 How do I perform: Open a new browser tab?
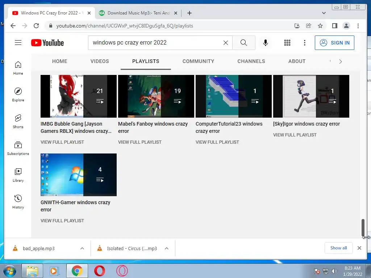click(x=189, y=13)
